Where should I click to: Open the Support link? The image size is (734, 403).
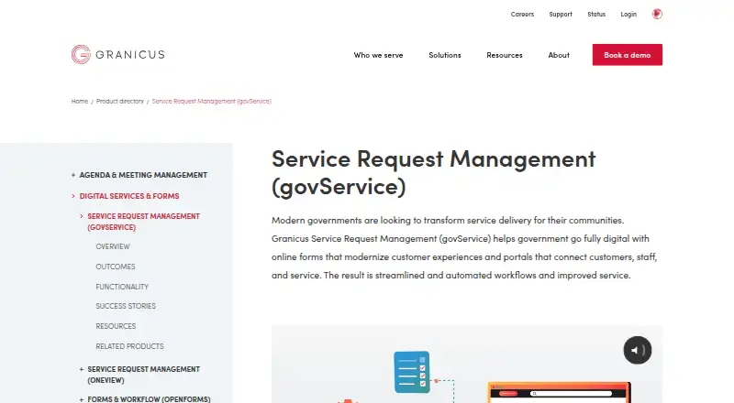561,15
